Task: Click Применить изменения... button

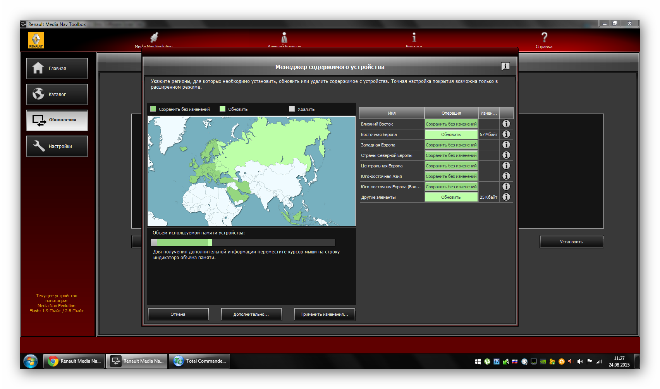Action: click(324, 314)
